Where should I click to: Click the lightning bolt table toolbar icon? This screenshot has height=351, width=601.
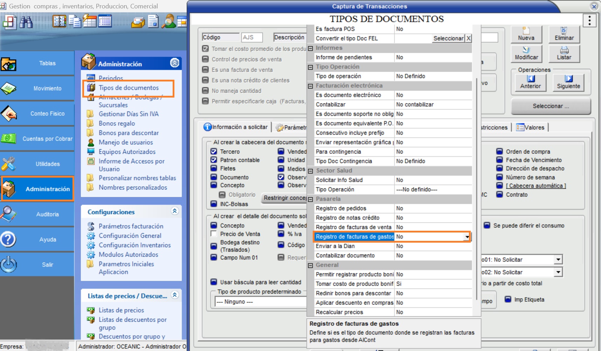coord(89,21)
